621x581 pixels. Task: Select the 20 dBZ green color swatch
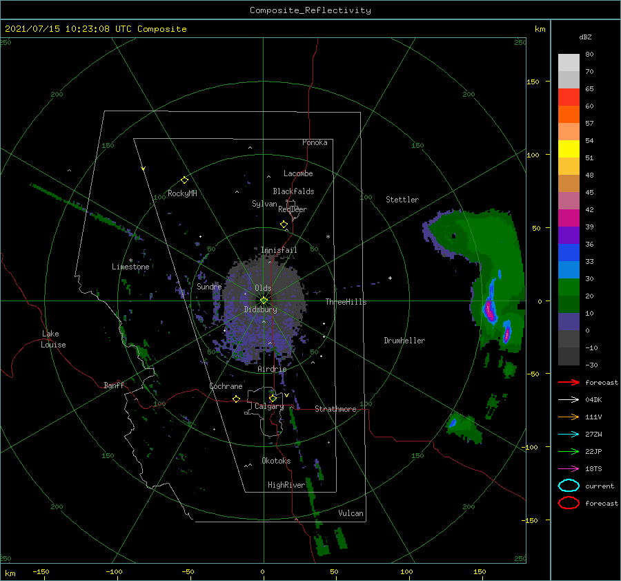[x=569, y=287]
